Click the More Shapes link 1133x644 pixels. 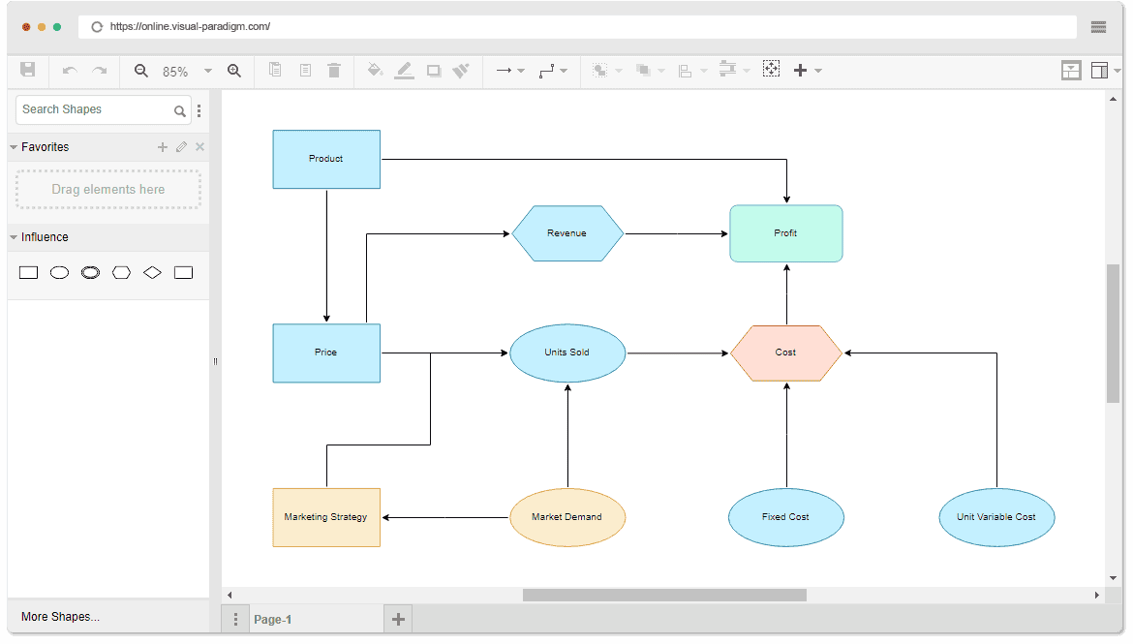(x=58, y=616)
